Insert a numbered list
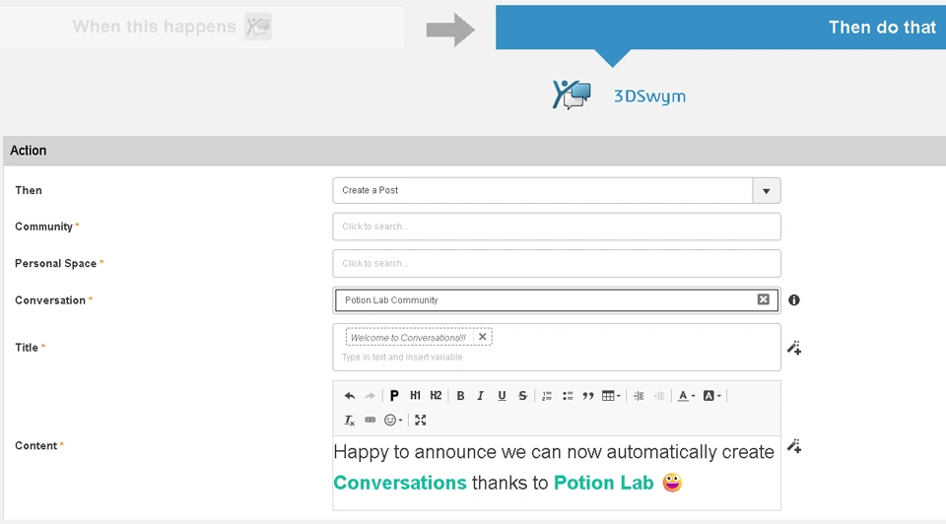946x524 pixels. (x=547, y=396)
